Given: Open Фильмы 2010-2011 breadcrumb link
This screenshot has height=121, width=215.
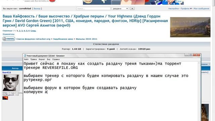Looking at the screenshot, I should (x=86, y=39).
